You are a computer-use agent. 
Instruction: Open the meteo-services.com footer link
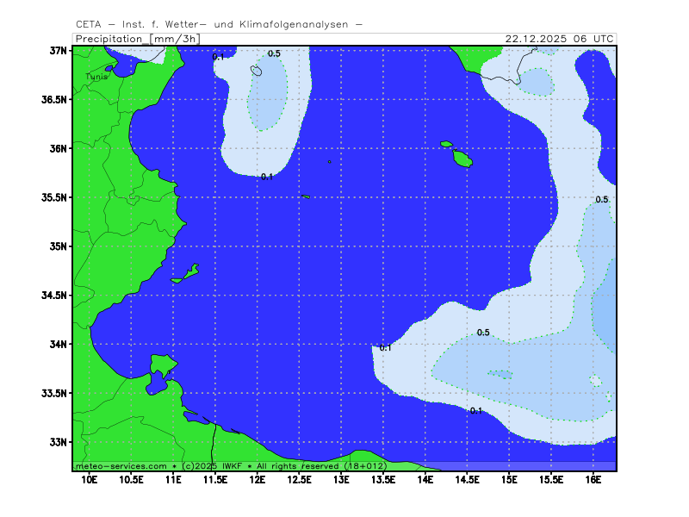121,465
